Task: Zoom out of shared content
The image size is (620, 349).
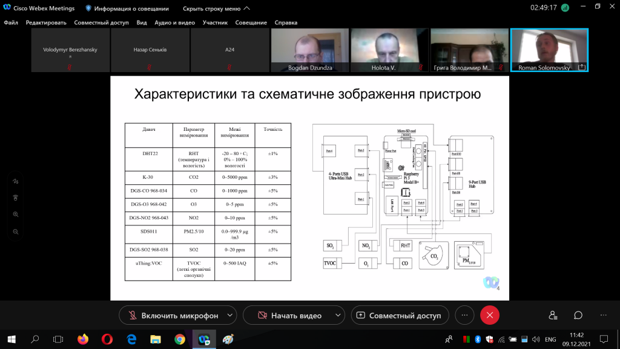Action: pos(16,231)
